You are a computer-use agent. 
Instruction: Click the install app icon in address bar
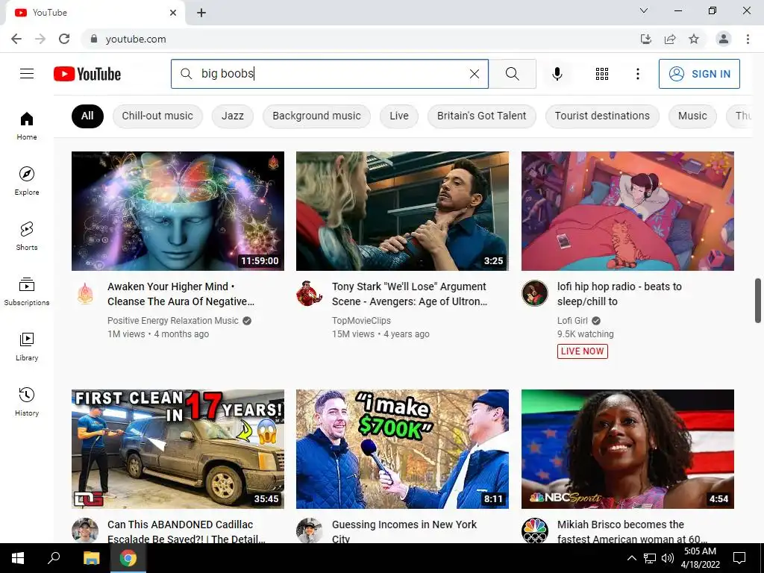645,39
